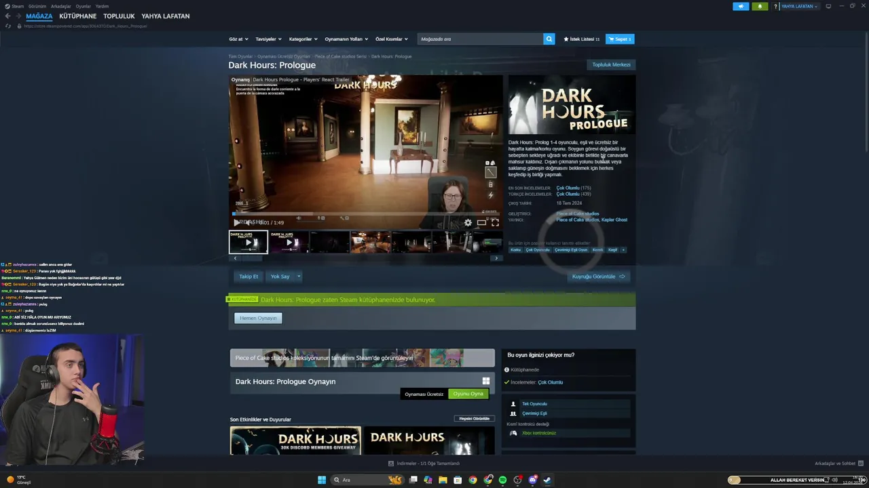Open the KÜTÜPHANE tab

click(x=77, y=16)
